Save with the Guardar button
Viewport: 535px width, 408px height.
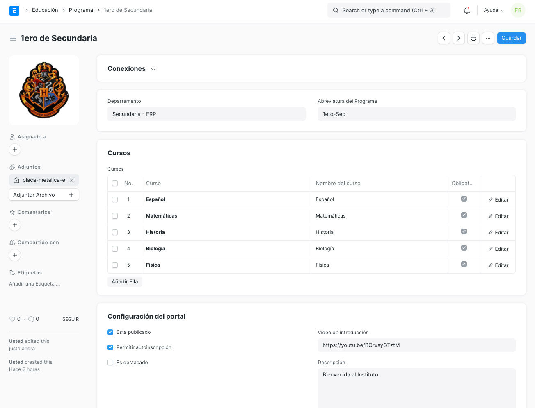[512, 38]
